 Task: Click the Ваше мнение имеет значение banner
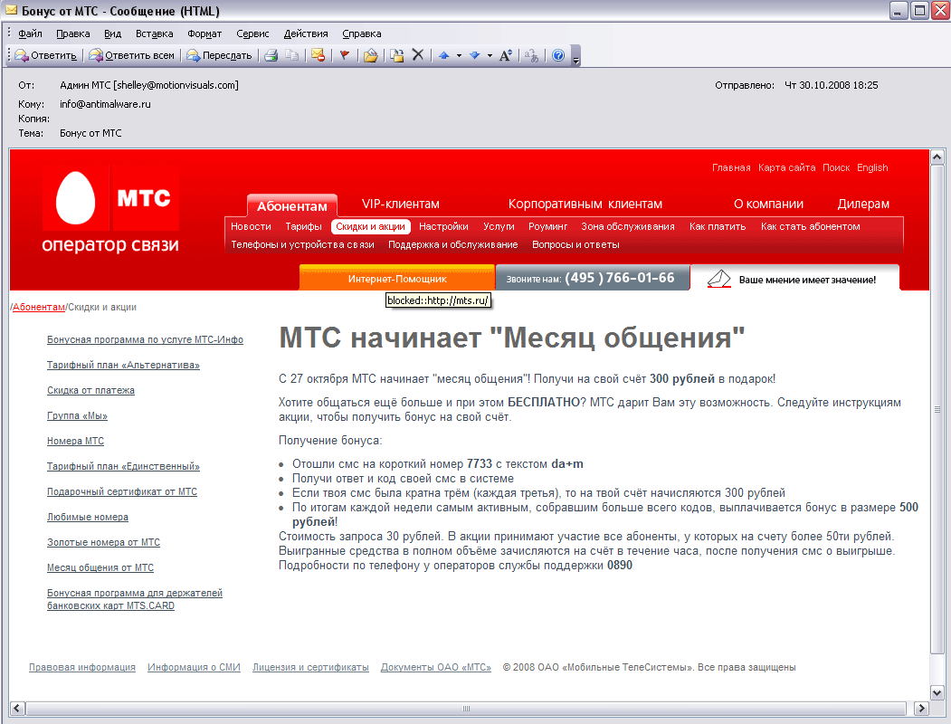795,279
